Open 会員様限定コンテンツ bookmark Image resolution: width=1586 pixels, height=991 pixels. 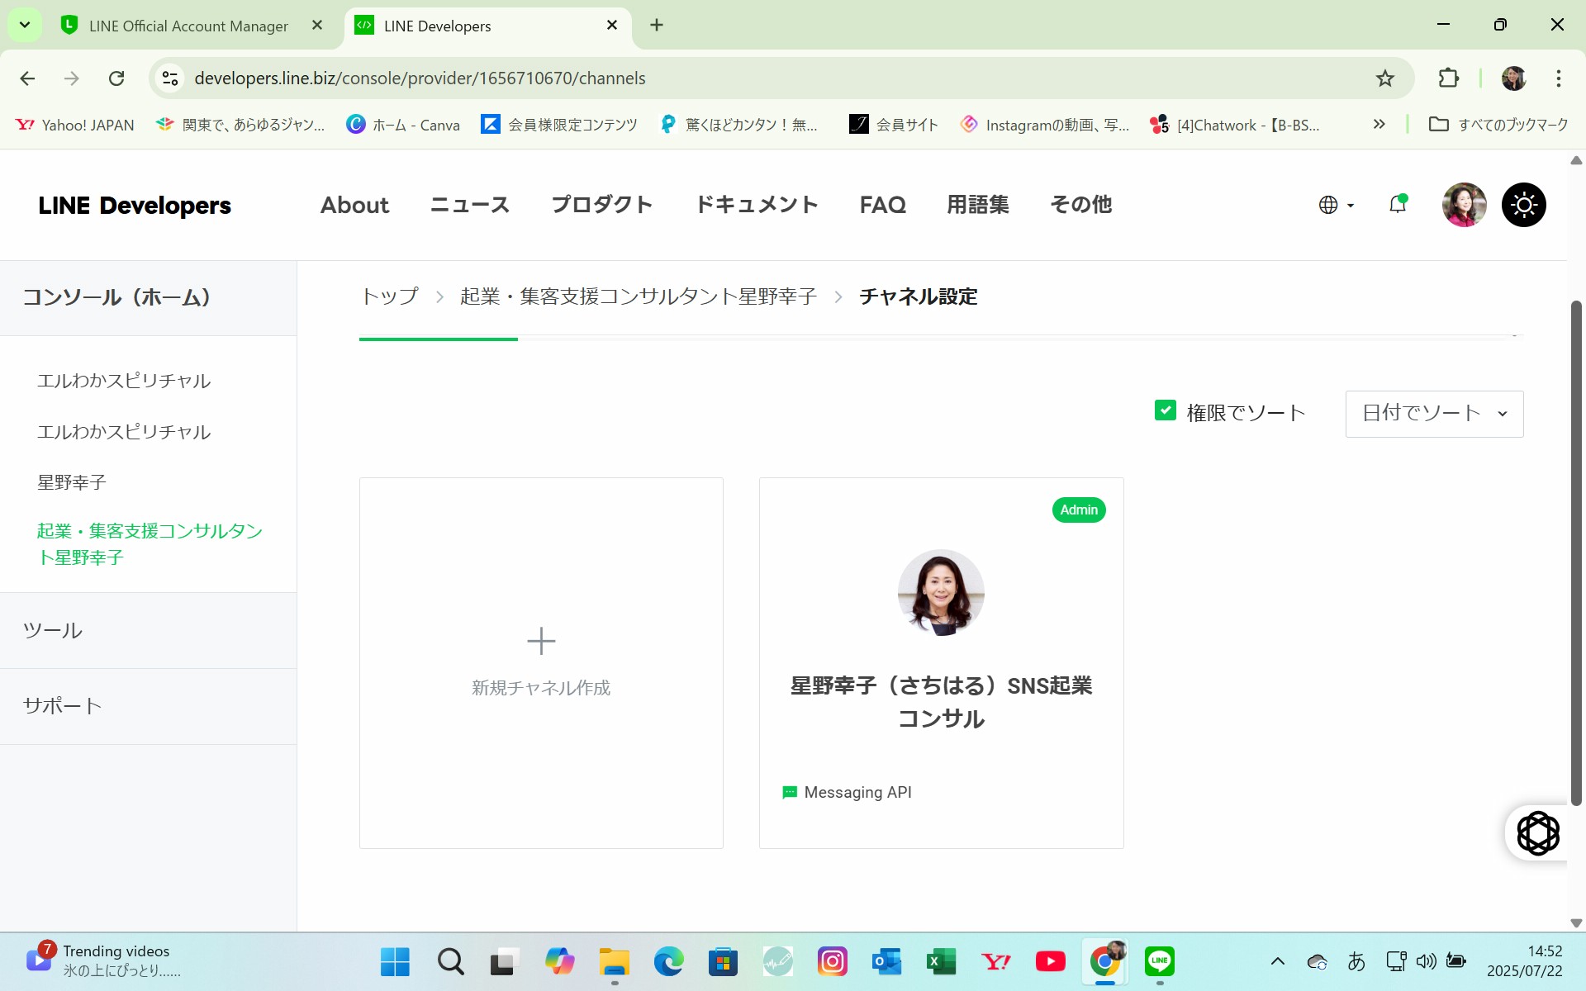[559, 125]
